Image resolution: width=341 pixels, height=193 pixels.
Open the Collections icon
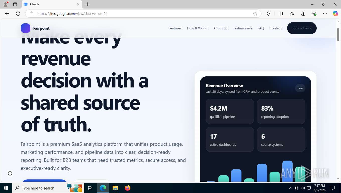303,14
